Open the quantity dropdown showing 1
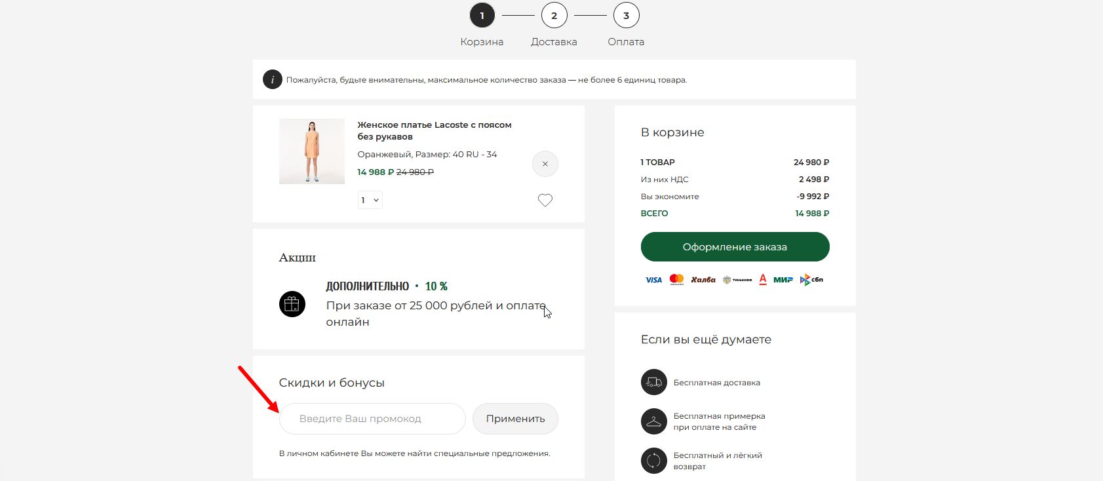Screen dimensions: 1103x481 (x=370, y=200)
